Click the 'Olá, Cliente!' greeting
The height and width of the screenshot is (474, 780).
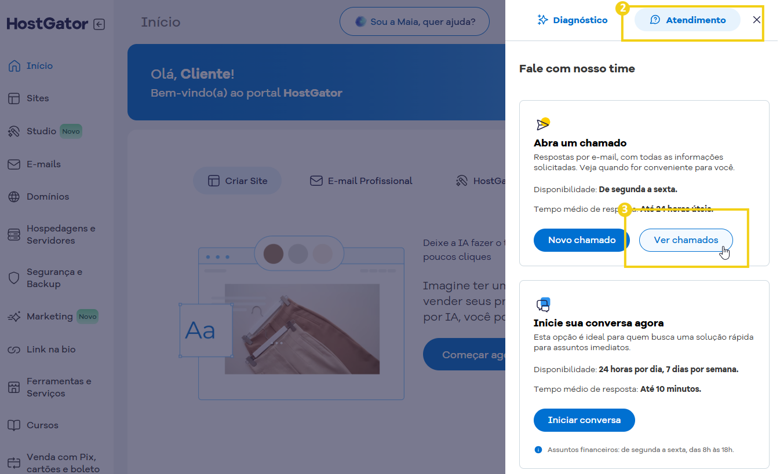point(192,74)
